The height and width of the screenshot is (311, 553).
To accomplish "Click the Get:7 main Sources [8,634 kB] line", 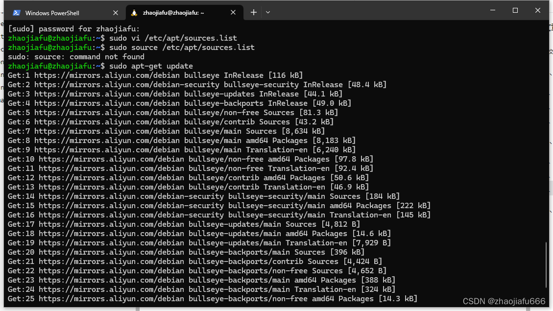I will 166,131.
